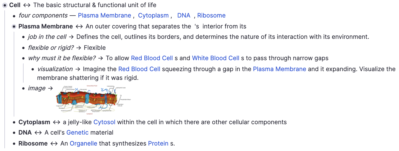Click the bullet next to the Ribosome definition
This screenshot has width=399, height=151.
tap(14, 144)
